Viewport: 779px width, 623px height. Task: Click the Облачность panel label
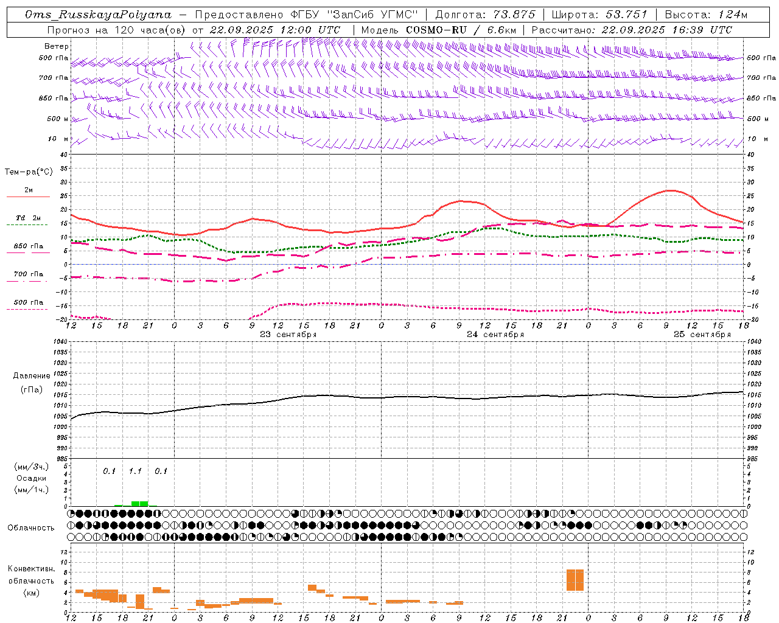tap(31, 528)
